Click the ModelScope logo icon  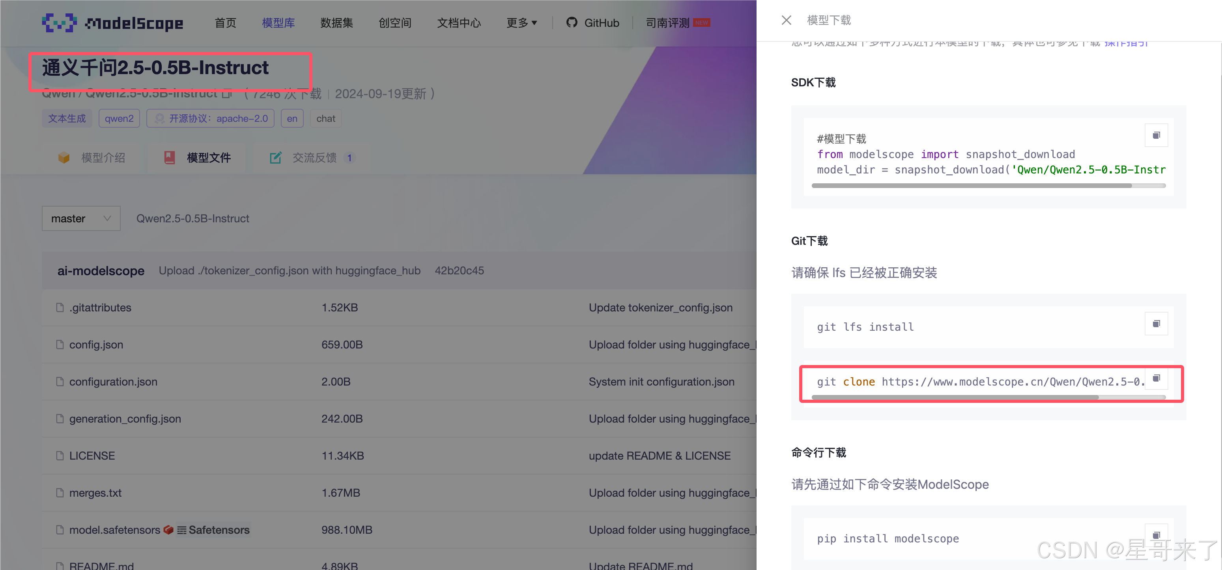(x=59, y=23)
